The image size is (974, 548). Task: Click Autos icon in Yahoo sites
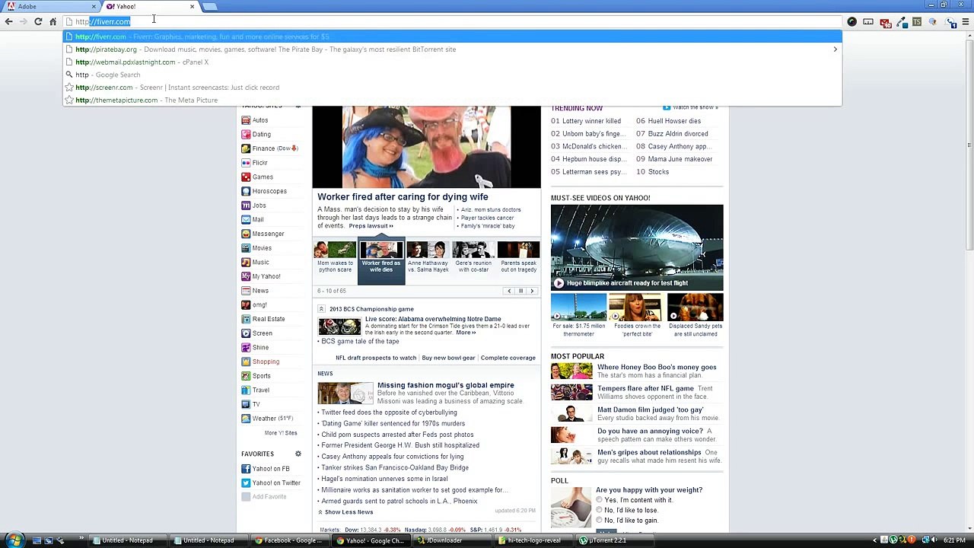tap(246, 120)
